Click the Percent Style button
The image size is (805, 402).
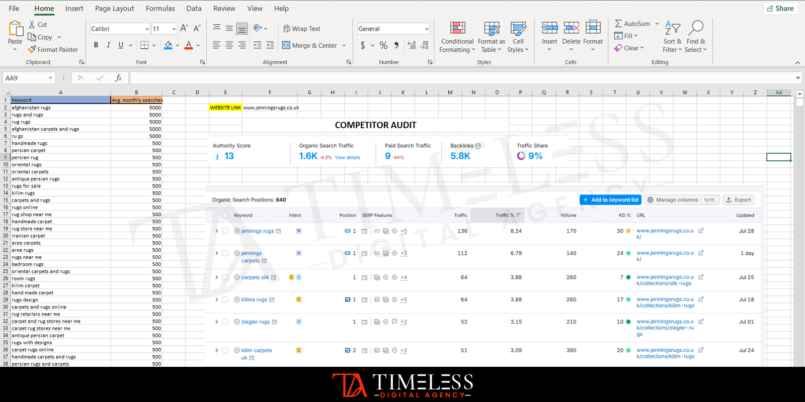point(383,45)
